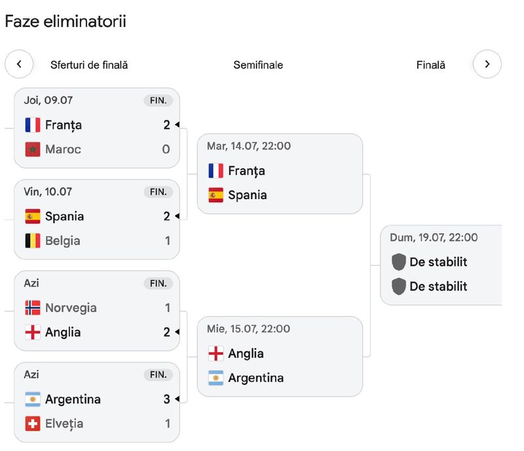Select the Sferturi de finală header
This screenshot has width=524, height=451.
pos(89,65)
